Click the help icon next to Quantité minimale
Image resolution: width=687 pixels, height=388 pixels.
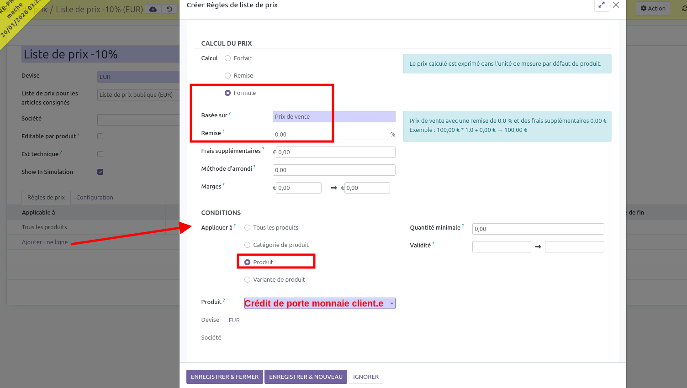click(463, 226)
